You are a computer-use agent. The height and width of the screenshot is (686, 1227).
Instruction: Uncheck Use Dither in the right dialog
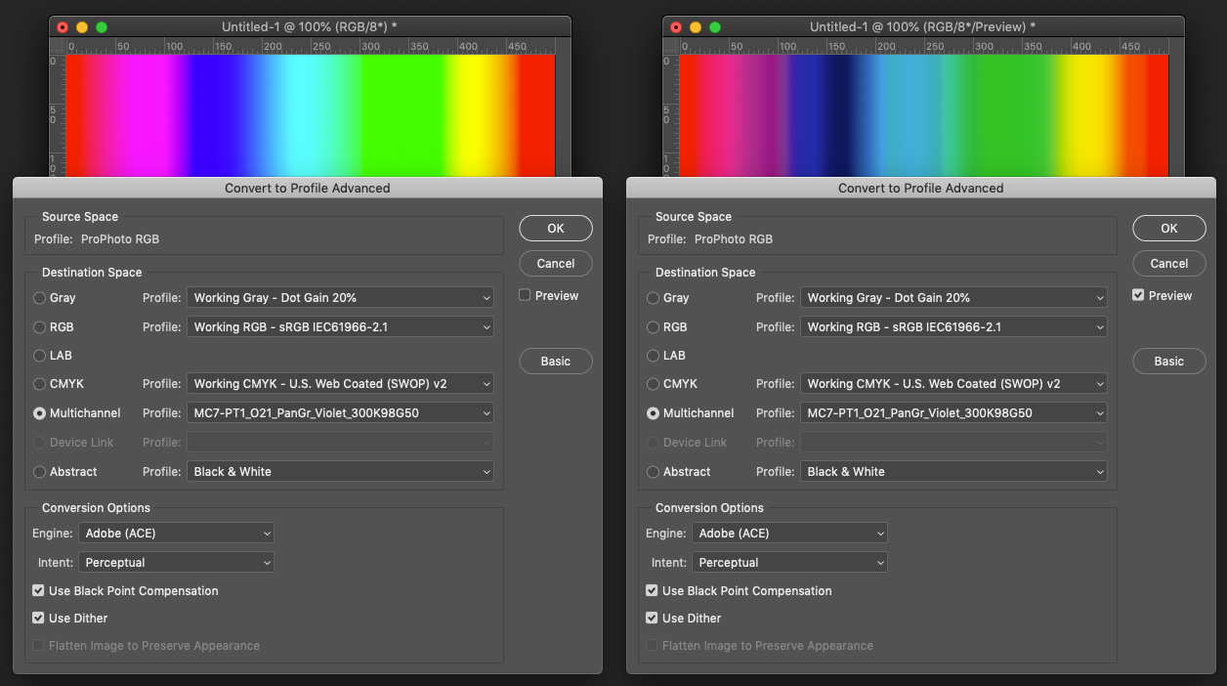point(651,618)
